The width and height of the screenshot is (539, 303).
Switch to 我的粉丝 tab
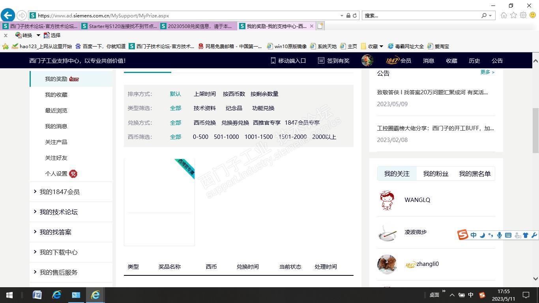click(x=436, y=174)
